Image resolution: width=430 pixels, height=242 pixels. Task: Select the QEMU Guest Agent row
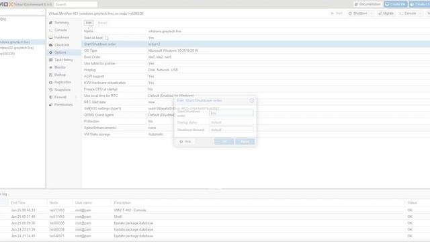pyautogui.click(x=255, y=115)
